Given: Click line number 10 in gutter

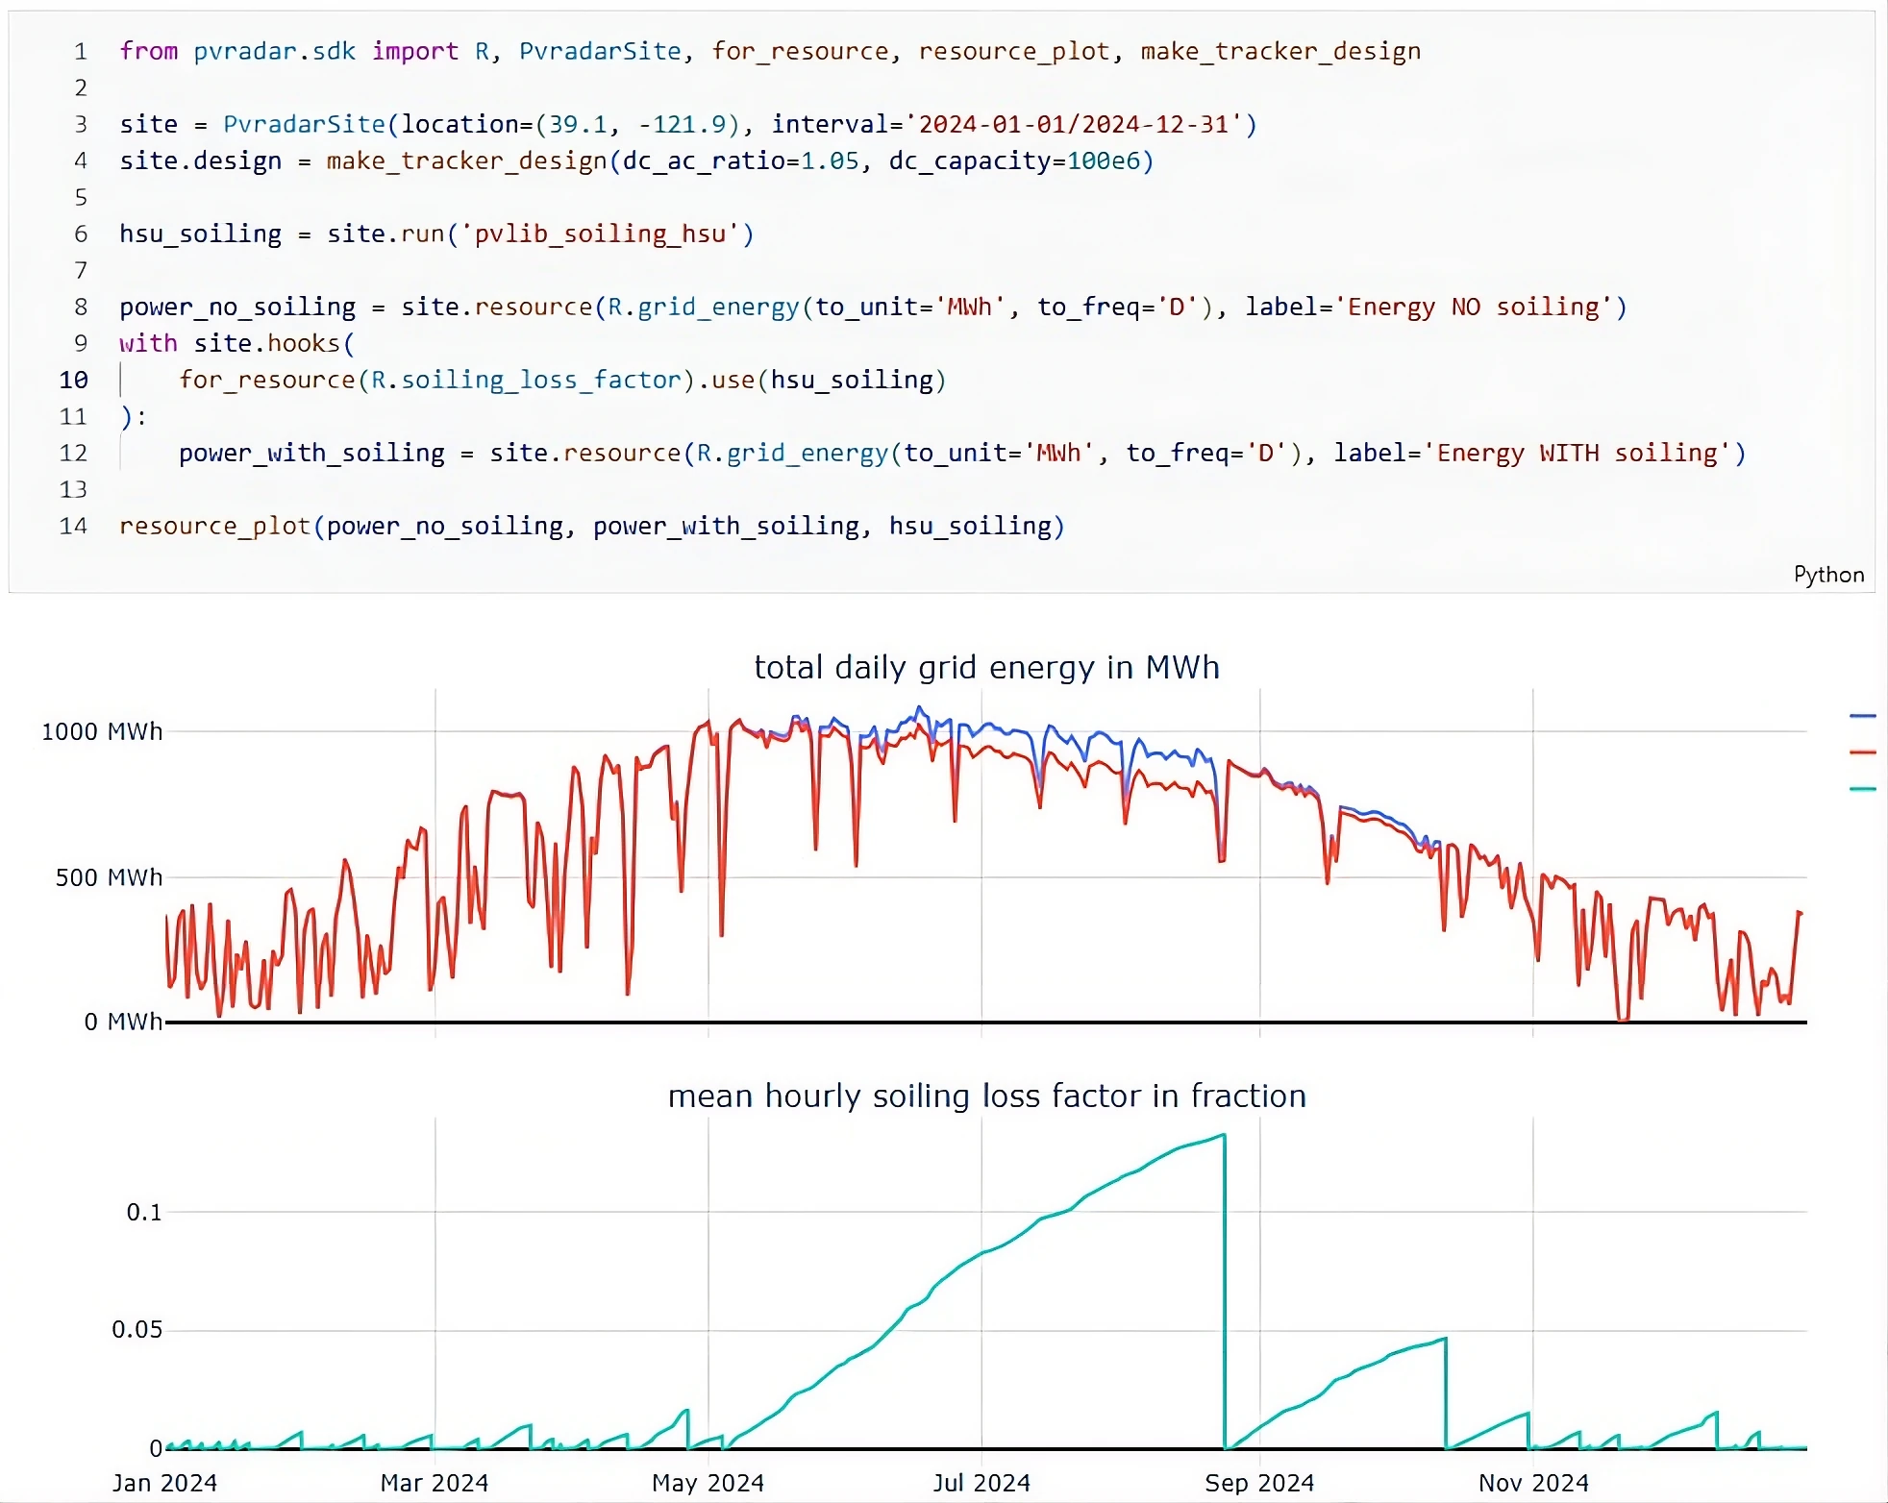Looking at the screenshot, I should pyautogui.click(x=73, y=381).
